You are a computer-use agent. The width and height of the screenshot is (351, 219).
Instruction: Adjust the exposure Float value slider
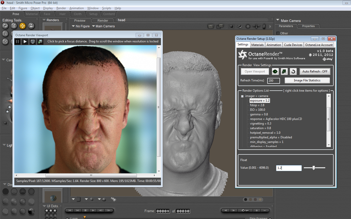[314, 168]
